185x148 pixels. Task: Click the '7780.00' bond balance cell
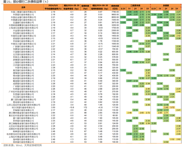click(x=115, y=12)
